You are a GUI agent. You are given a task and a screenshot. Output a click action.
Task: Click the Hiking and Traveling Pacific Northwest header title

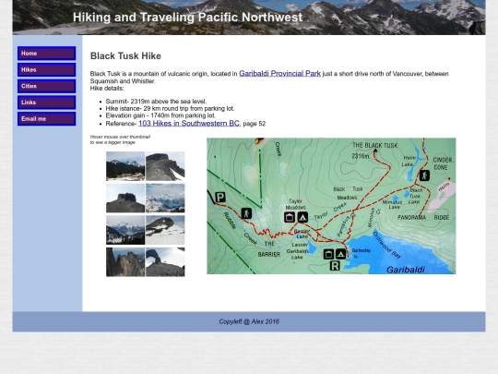188,18
